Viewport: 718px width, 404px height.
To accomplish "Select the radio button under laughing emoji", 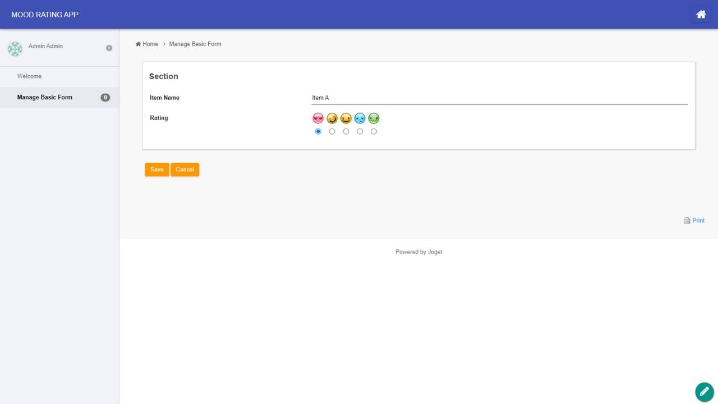I will (332, 131).
